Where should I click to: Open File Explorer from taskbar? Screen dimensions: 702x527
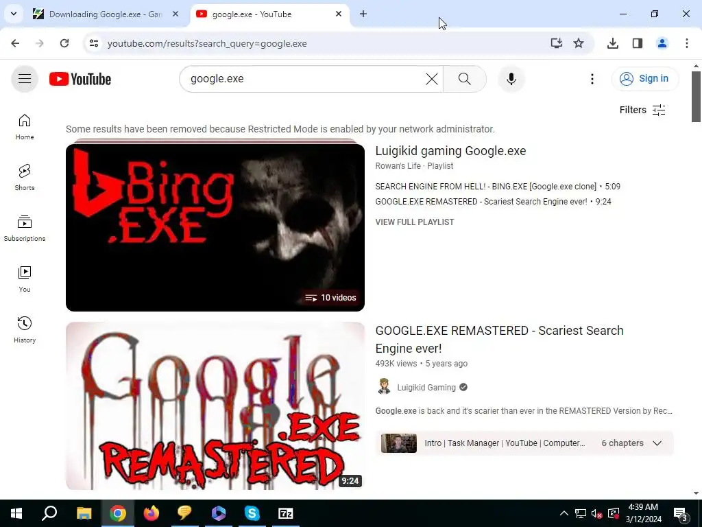[84, 513]
